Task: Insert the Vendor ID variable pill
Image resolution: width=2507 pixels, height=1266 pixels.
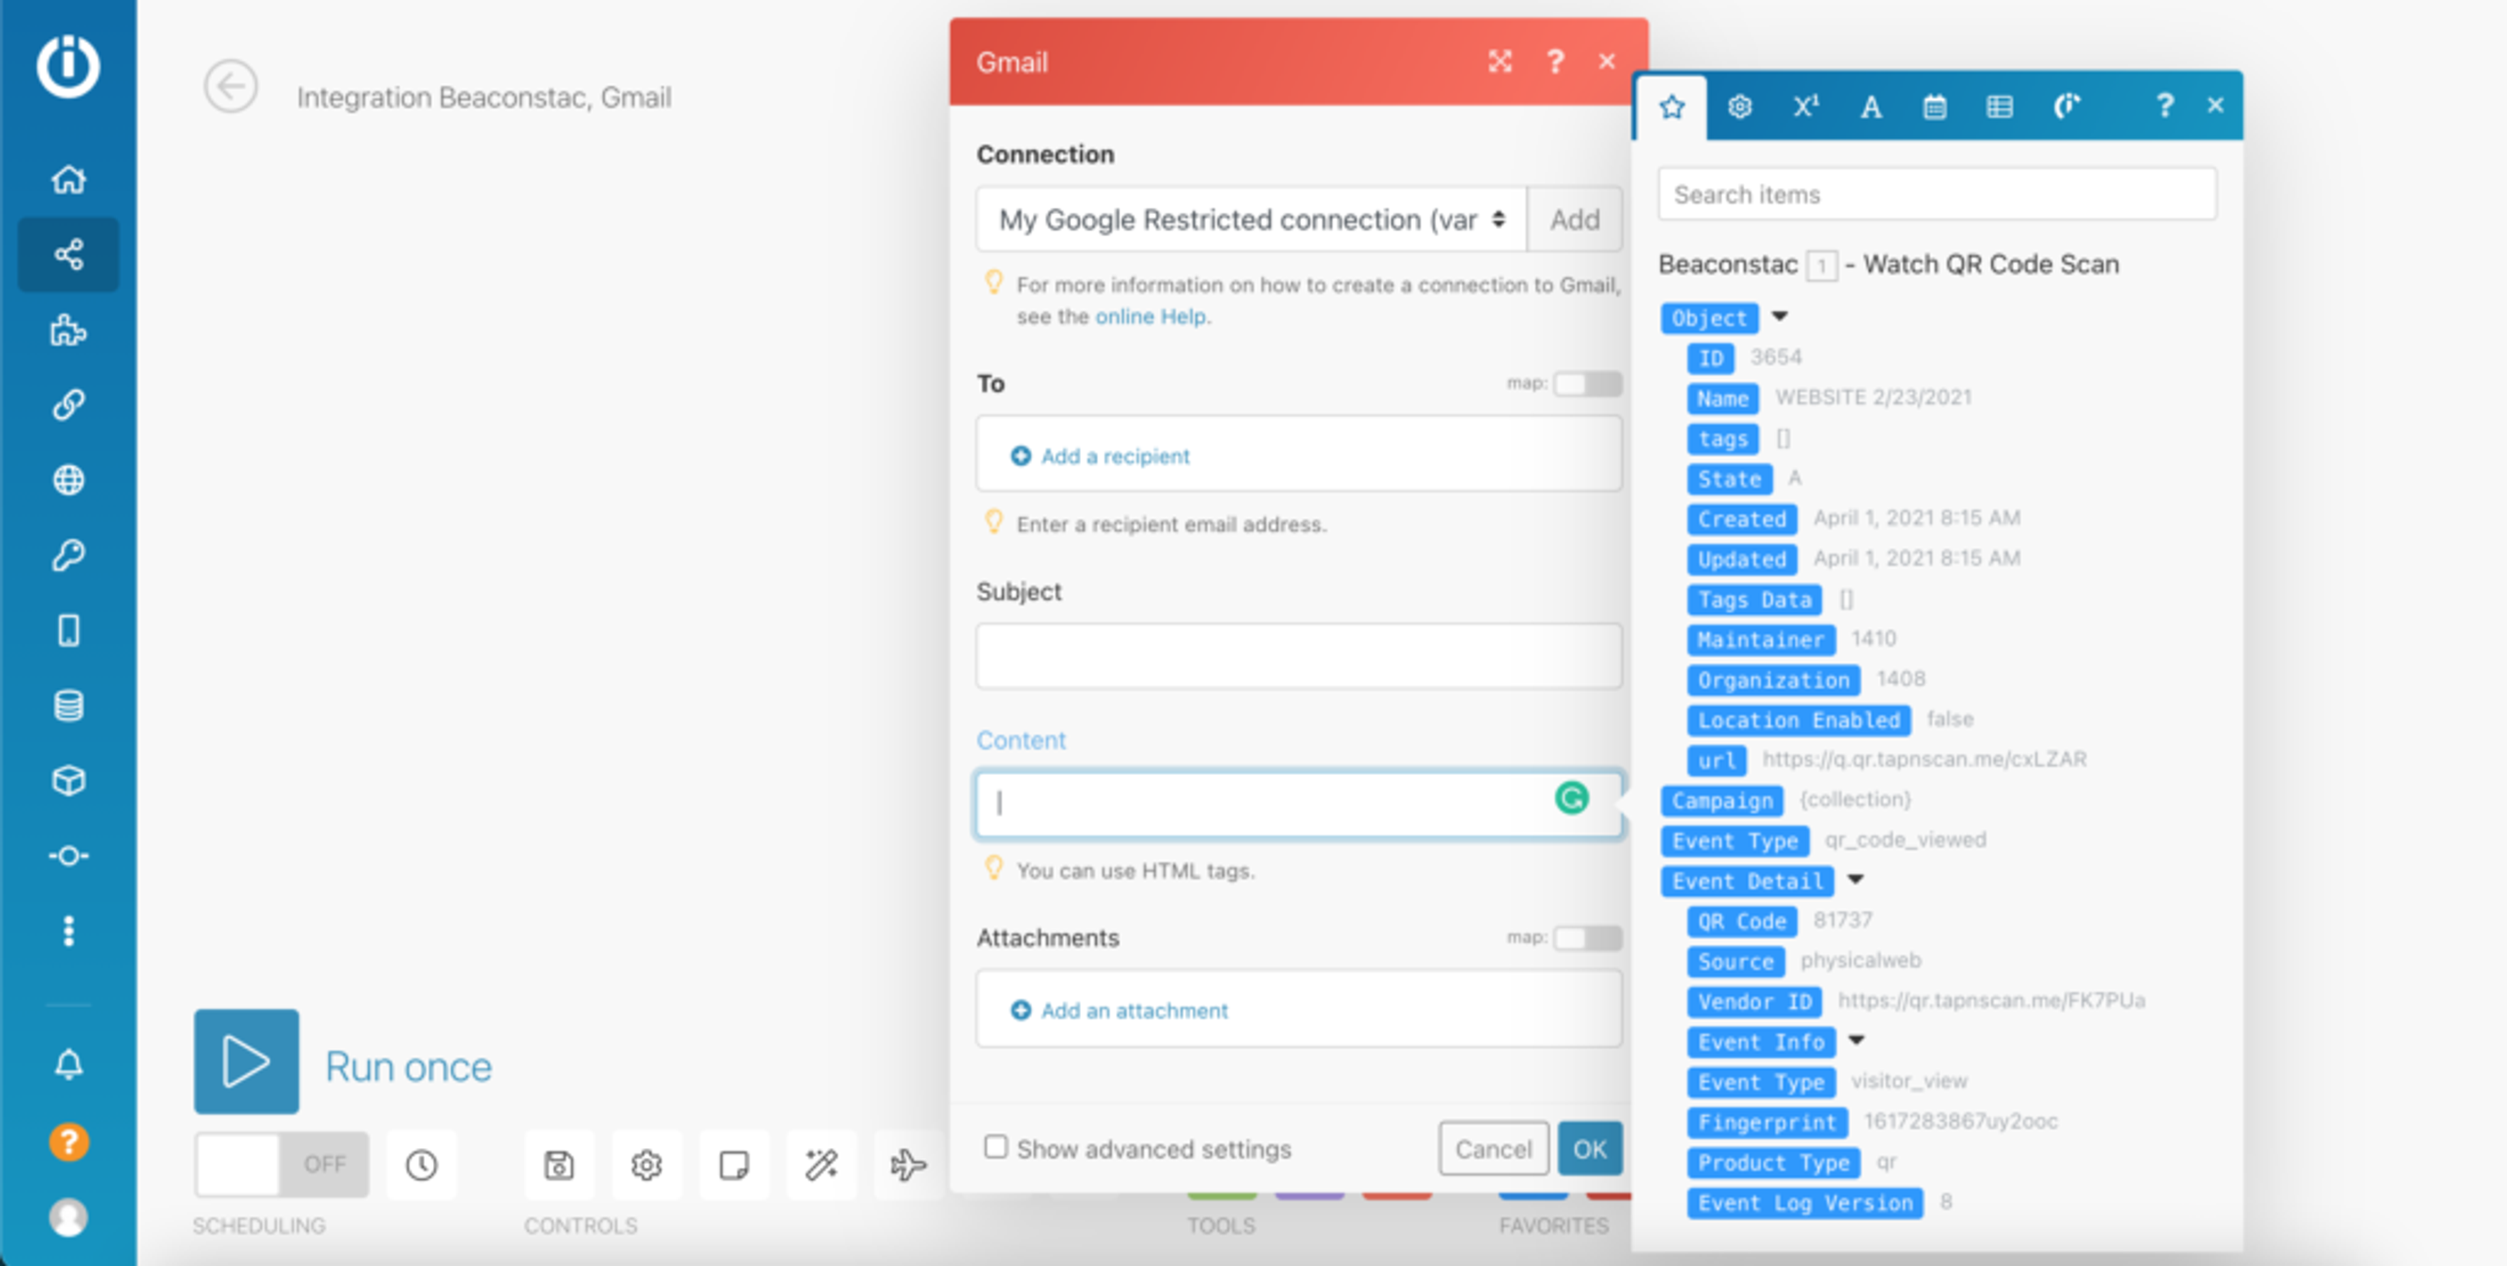Action: 1755,1002
